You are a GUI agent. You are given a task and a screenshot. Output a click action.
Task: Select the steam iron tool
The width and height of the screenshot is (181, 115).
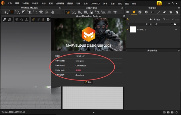coord(109,12)
